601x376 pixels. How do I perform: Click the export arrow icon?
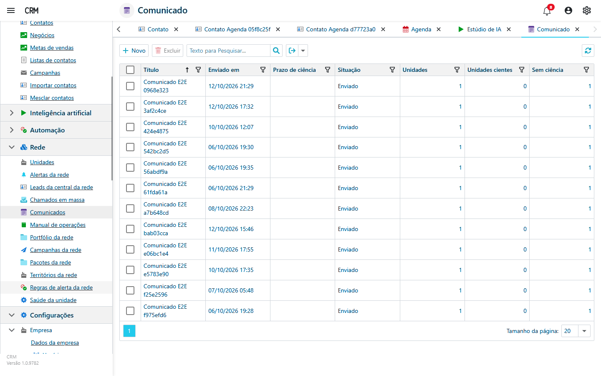coord(292,51)
